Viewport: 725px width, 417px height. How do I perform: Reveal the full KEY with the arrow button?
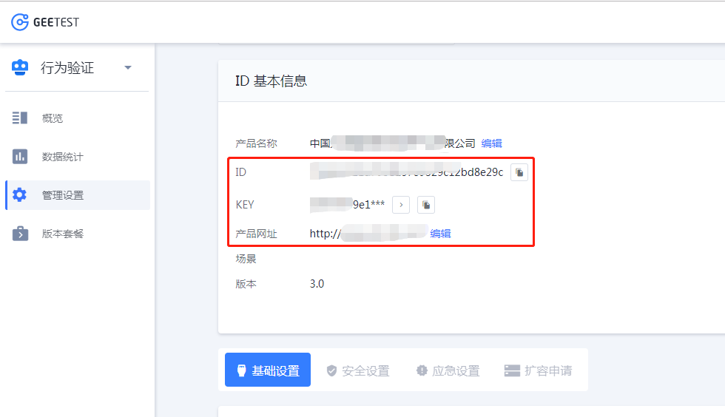[x=401, y=205]
